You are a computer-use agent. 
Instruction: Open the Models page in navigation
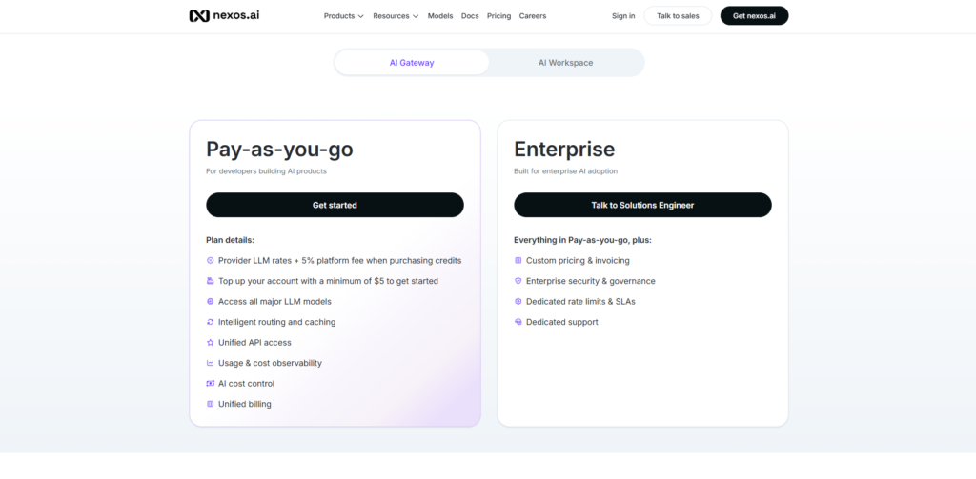(x=440, y=16)
